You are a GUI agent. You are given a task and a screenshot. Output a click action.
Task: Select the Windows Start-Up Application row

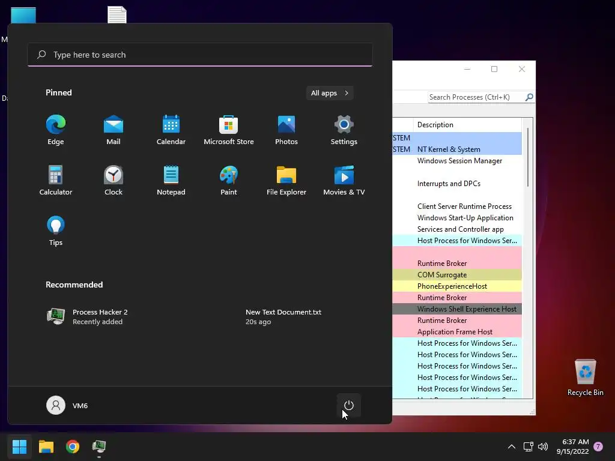[457, 217]
